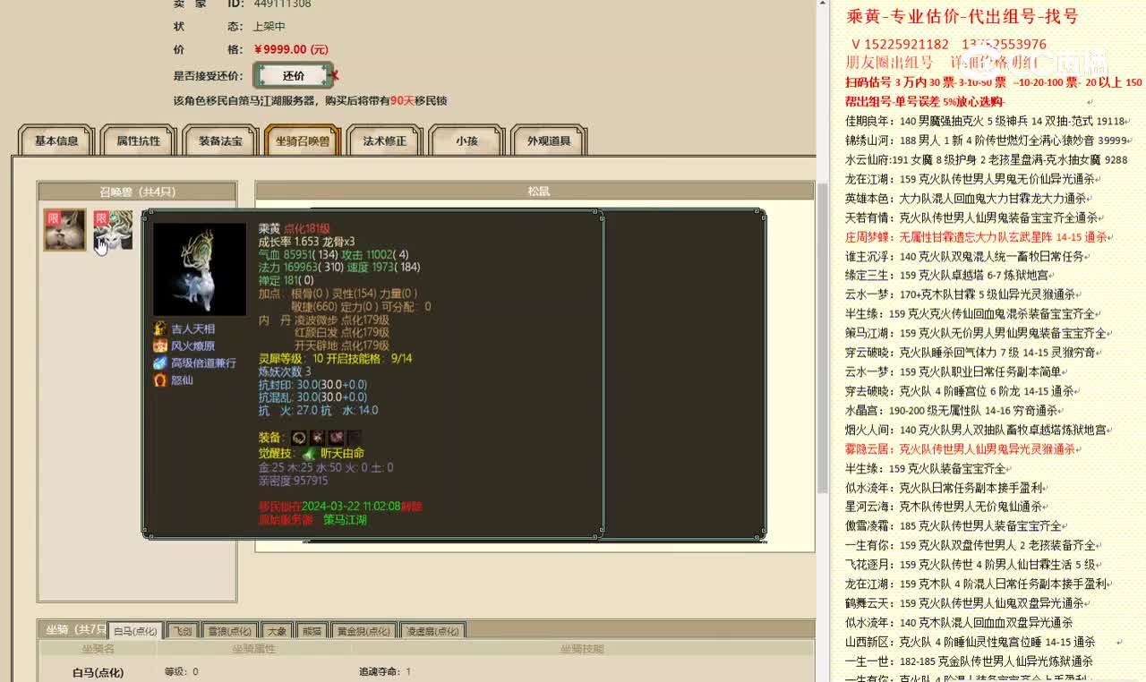Open the 装备法宝 tab
Viewport: 1146px width, 682px height.
click(x=220, y=141)
